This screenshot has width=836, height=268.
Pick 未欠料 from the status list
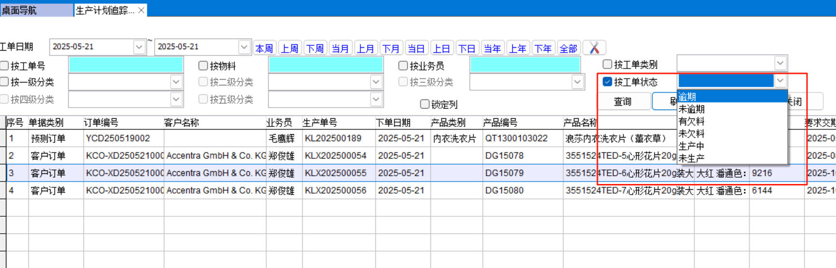[x=691, y=134]
